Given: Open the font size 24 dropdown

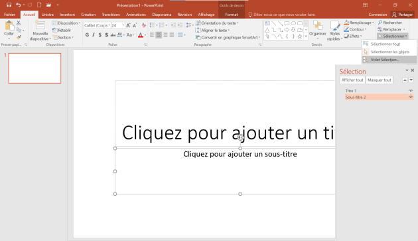Looking at the screenshot, I should pyautogui.click(x=123, y=25).
